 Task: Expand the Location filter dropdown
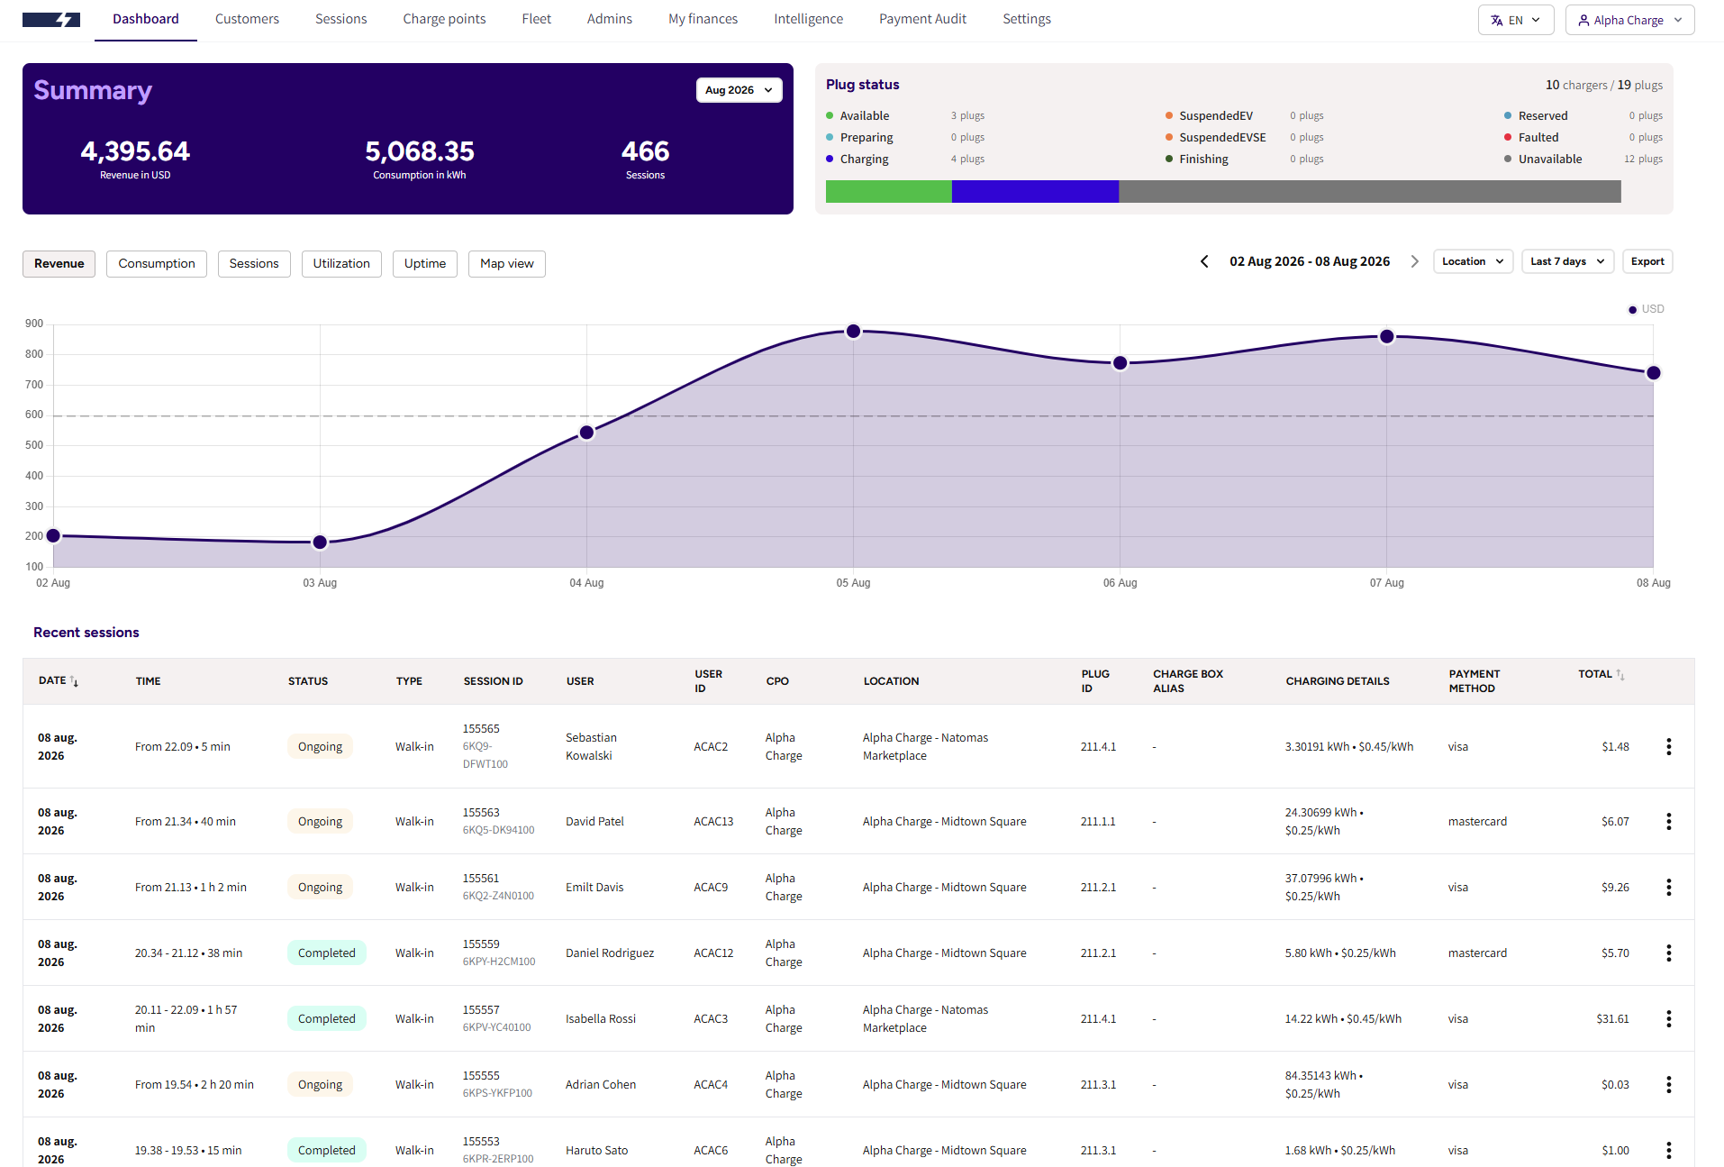point(1473,261)
